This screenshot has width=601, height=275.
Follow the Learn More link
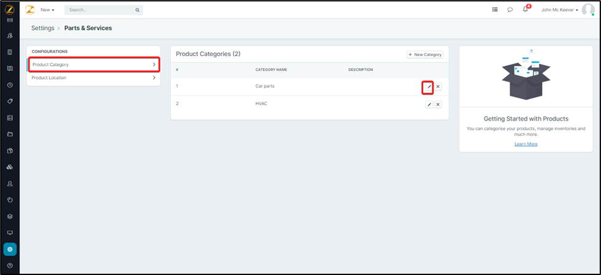526,144
